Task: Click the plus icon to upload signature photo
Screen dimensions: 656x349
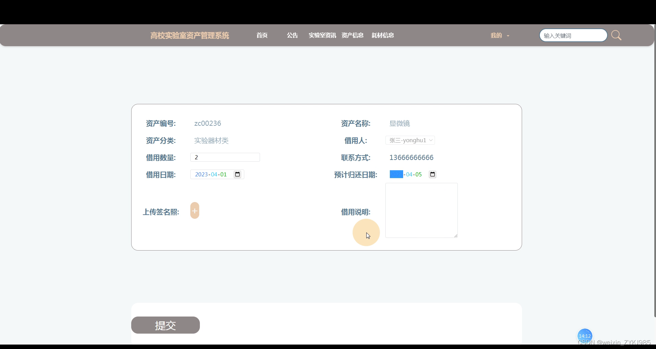Action: coord(195,211)
